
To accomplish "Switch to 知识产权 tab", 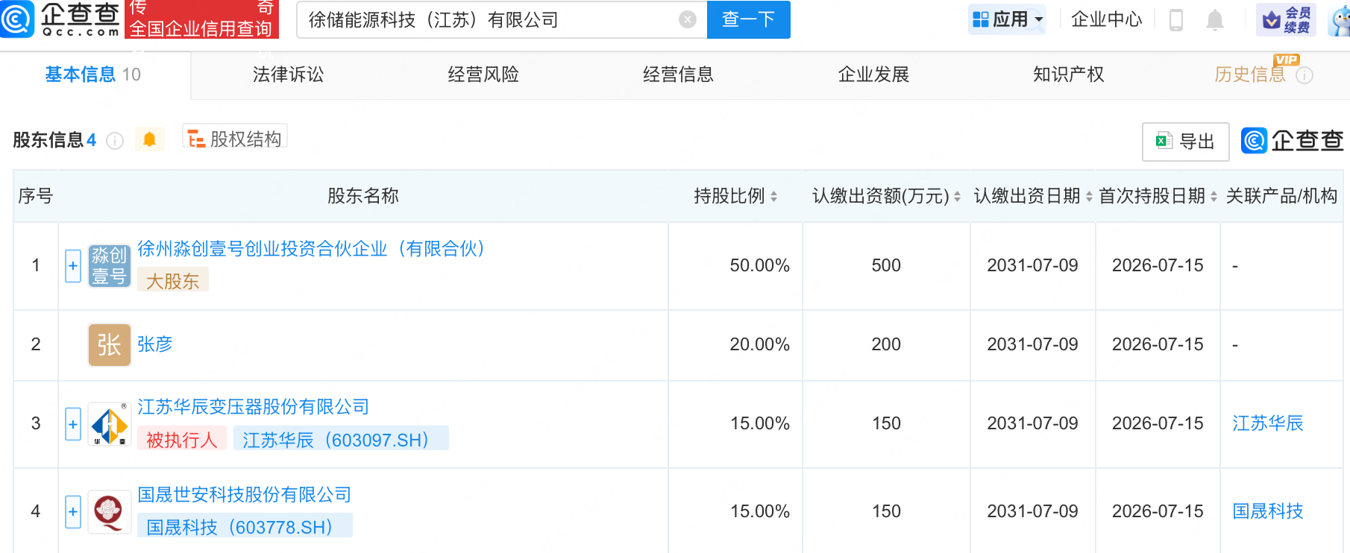I will click(1069, 75).
